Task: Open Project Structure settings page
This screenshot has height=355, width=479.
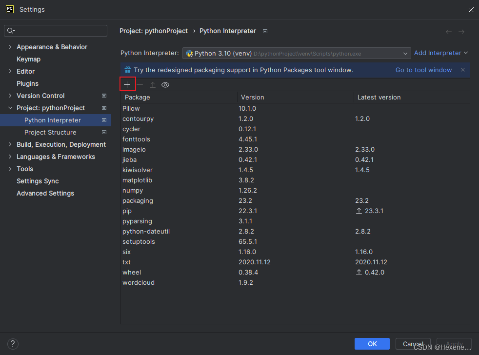Action: (50, 132)
